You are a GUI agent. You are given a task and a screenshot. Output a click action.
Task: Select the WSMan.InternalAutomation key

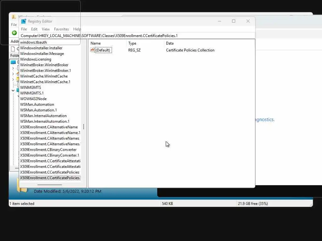tap(43, 116)
